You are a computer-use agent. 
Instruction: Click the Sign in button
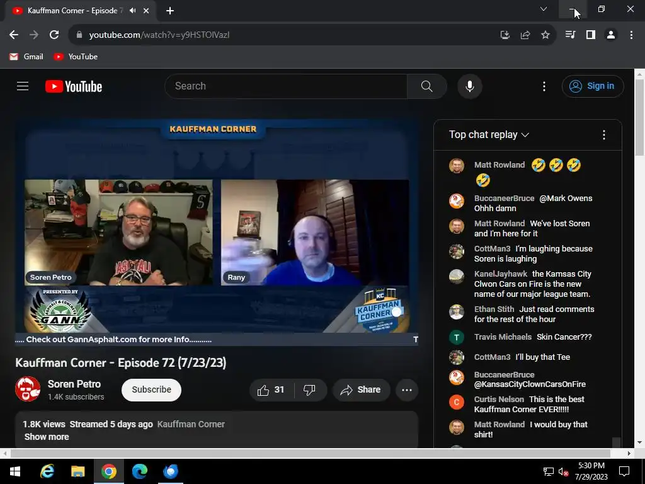592,86
